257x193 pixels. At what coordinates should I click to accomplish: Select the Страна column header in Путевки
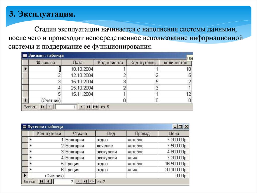[80, 134]
